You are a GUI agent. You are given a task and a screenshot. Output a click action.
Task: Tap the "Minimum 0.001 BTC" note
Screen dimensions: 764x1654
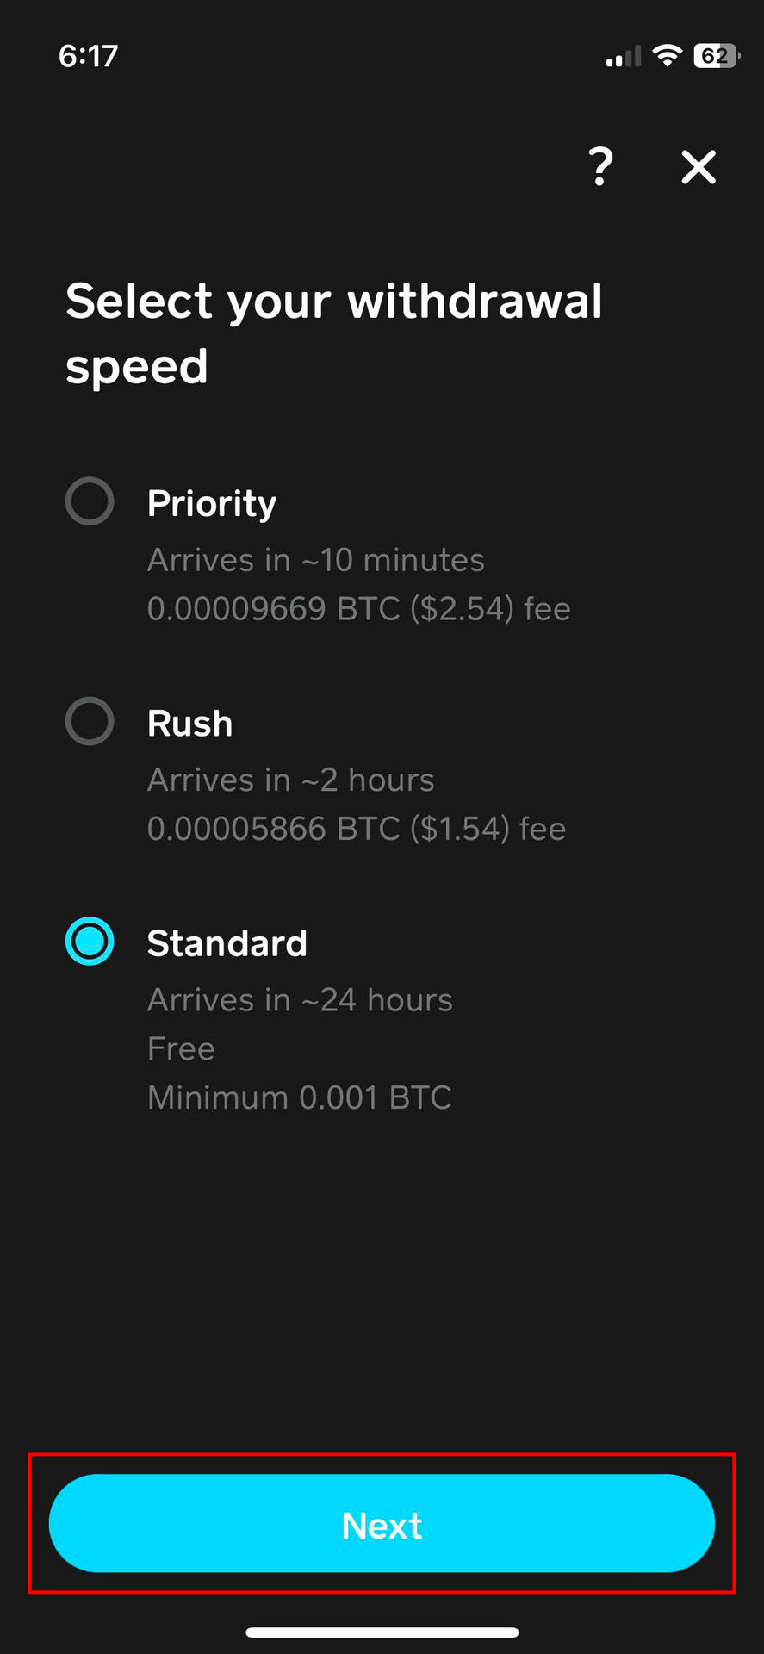pyautogui.click(x=300, y=1097)
